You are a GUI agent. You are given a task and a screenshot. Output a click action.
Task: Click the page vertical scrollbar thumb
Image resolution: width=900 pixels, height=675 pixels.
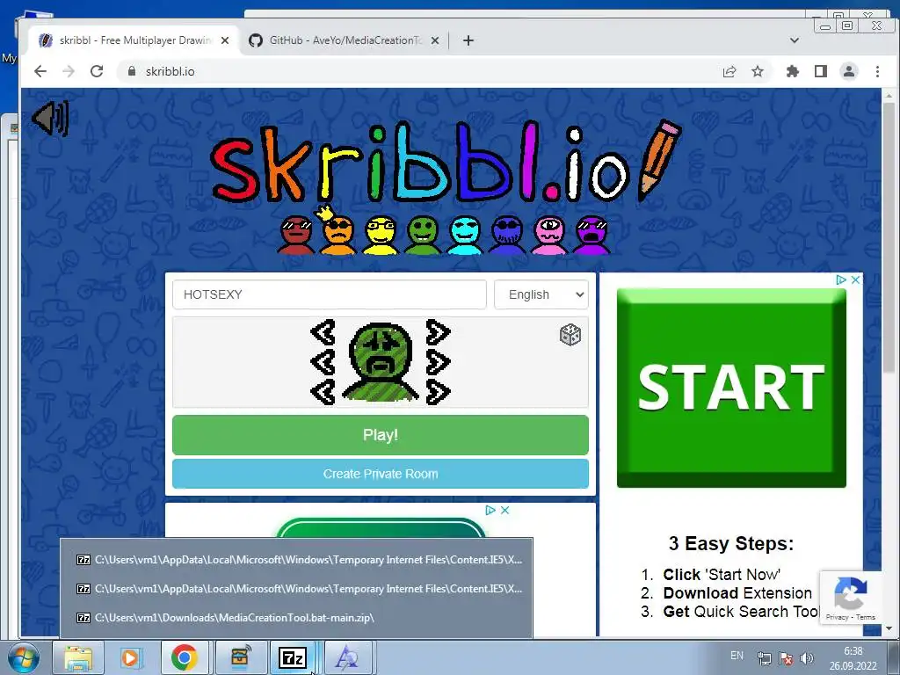(889, 236)
